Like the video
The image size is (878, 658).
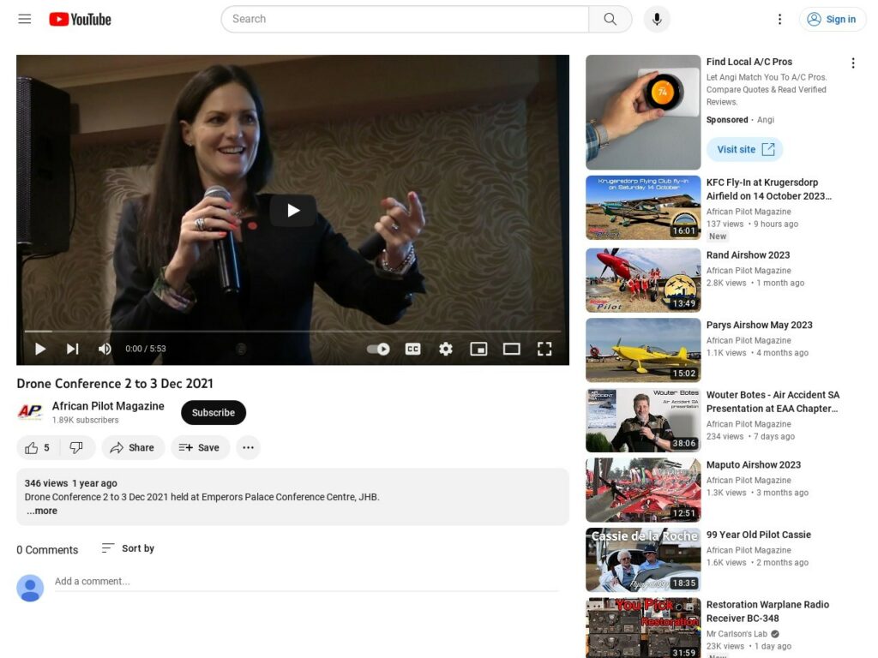pyautogui.click(x=38, y=447)
